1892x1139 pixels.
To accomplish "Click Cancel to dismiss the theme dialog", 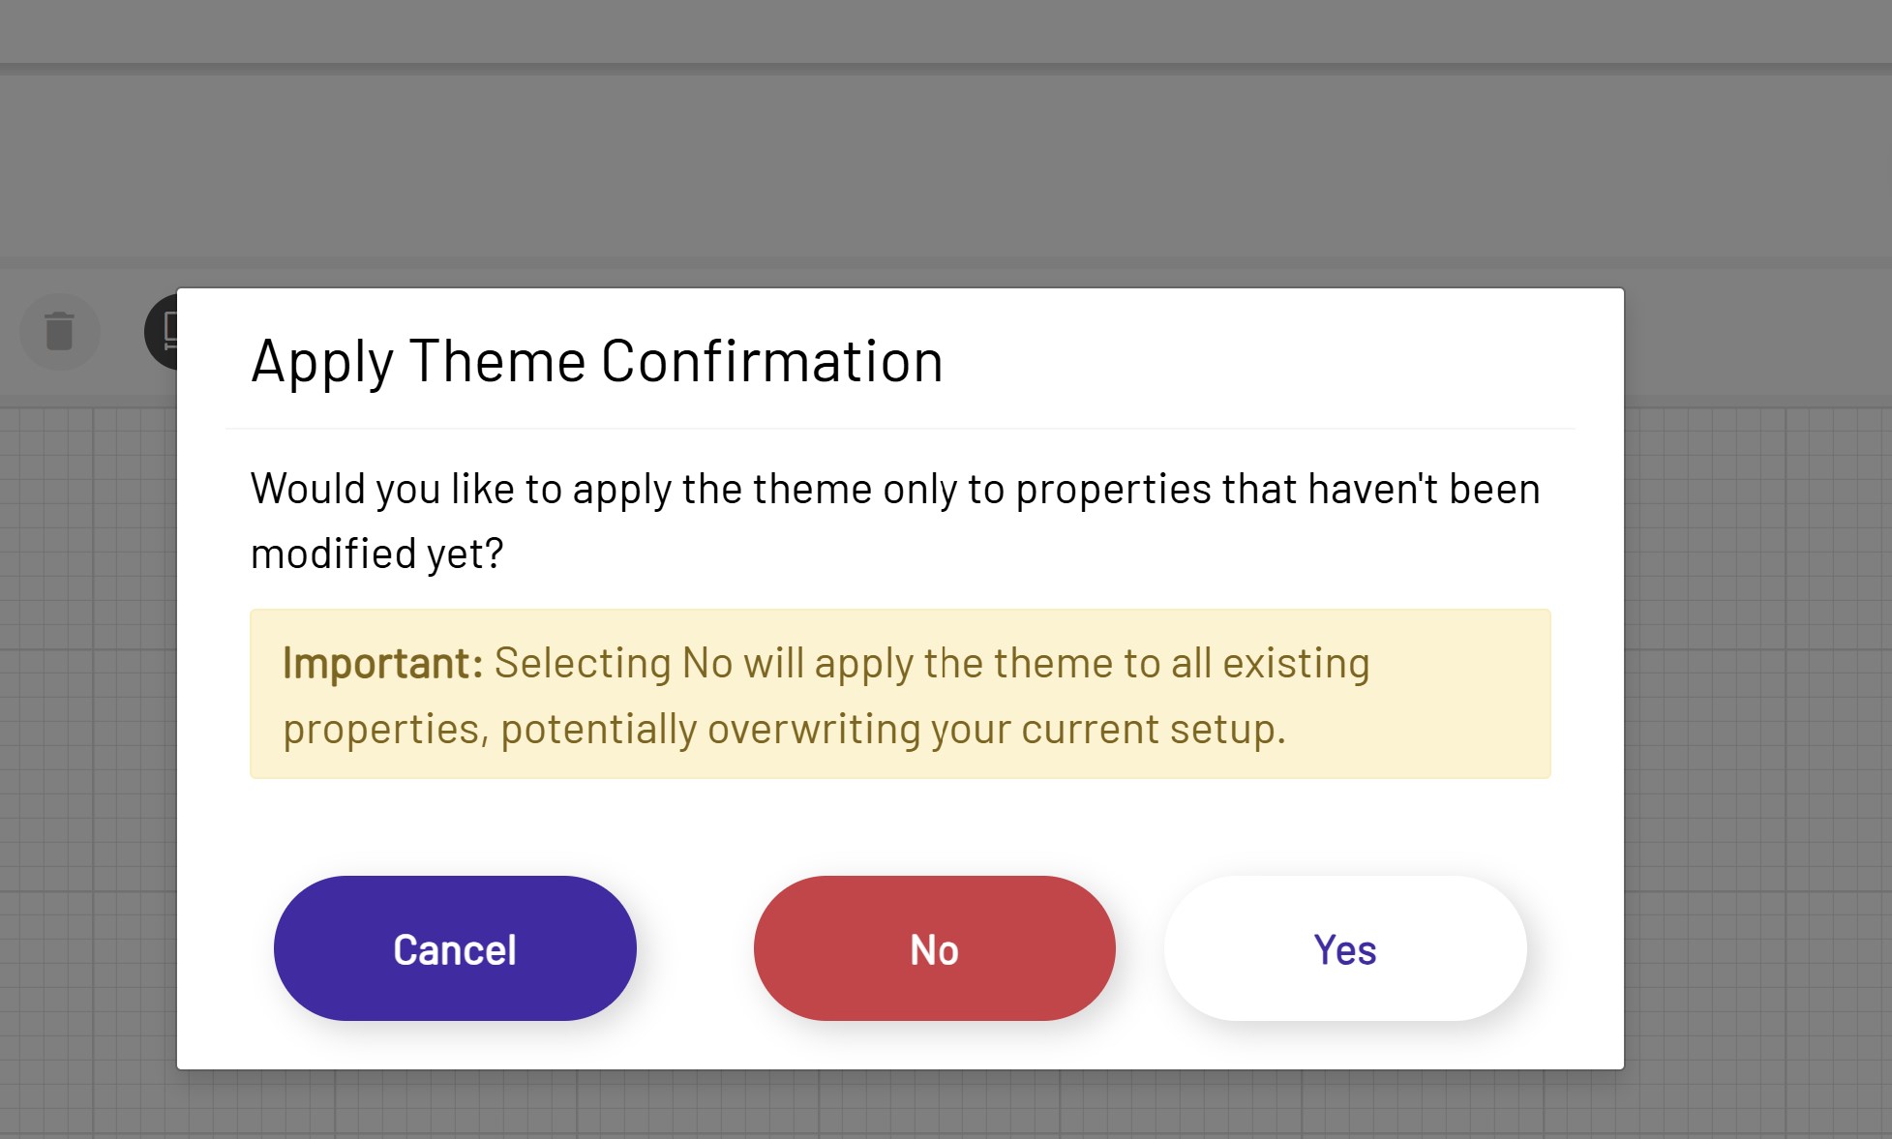I will click(454, 948).
